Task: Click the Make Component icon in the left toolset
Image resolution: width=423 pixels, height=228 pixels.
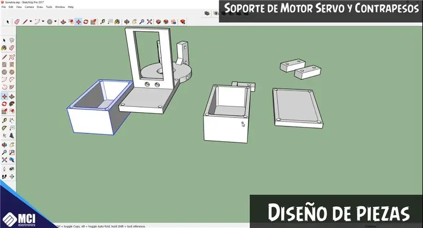Action: [x=12, y=41]
